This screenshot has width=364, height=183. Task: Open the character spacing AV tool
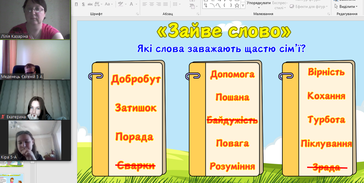[x=97, y=4]
